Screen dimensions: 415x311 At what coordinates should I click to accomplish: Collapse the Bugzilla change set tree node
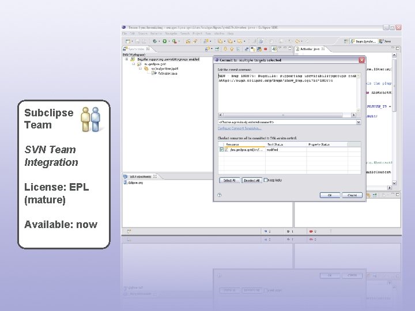(126, 59)
